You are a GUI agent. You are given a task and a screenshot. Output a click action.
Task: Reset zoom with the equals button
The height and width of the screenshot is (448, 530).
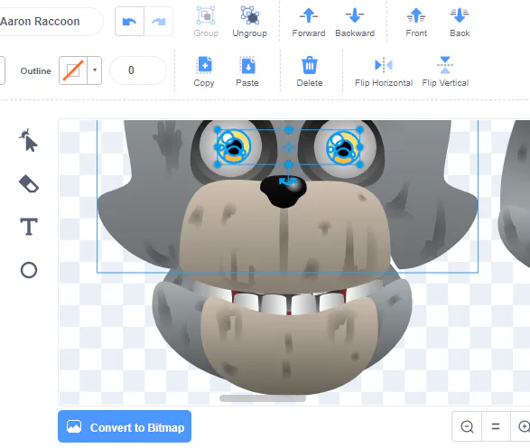496,426
